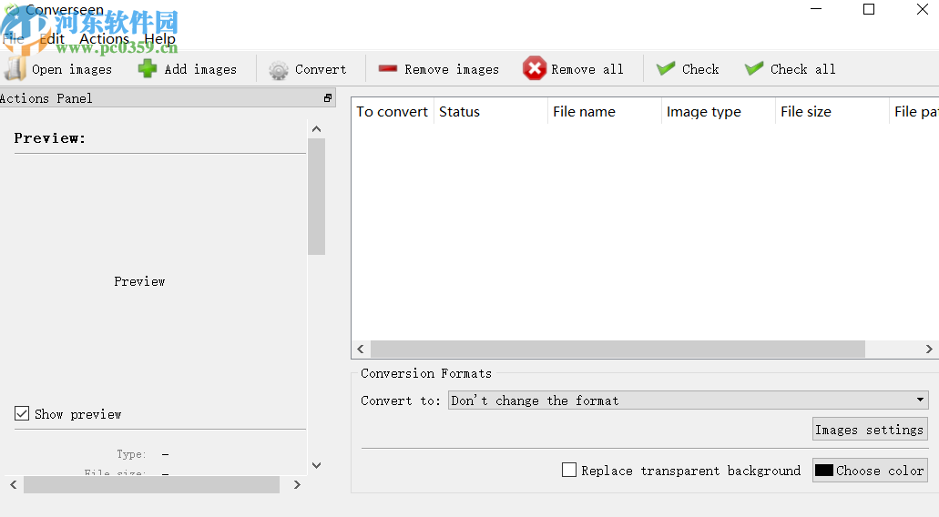Click the black color swatch
Screen dimensions: 939x517
point(824,471)
